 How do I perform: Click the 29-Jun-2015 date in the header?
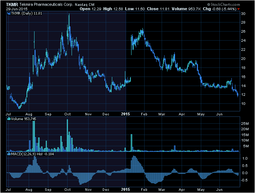coord(17,9)
